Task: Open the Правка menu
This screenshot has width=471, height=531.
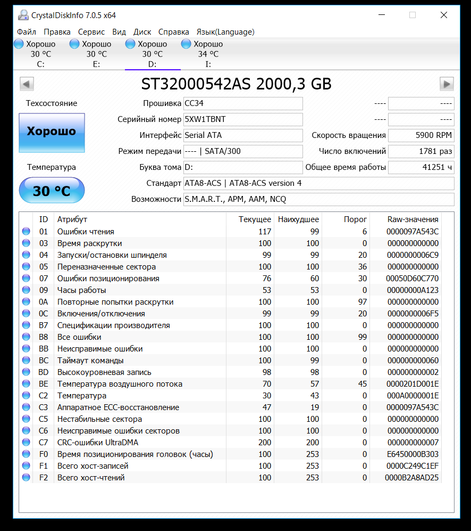Action: pos(57,32)
